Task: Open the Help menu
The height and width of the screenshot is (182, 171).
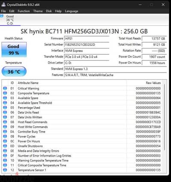Action: coord(58,11)
